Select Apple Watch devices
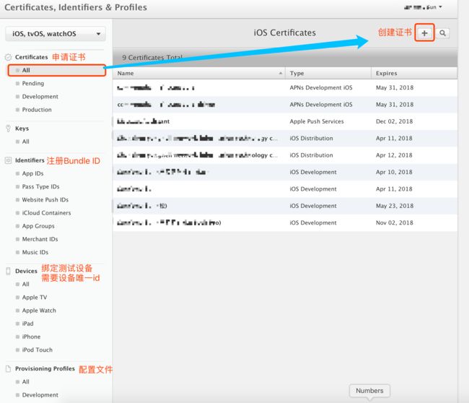 (x=39, y=311)
